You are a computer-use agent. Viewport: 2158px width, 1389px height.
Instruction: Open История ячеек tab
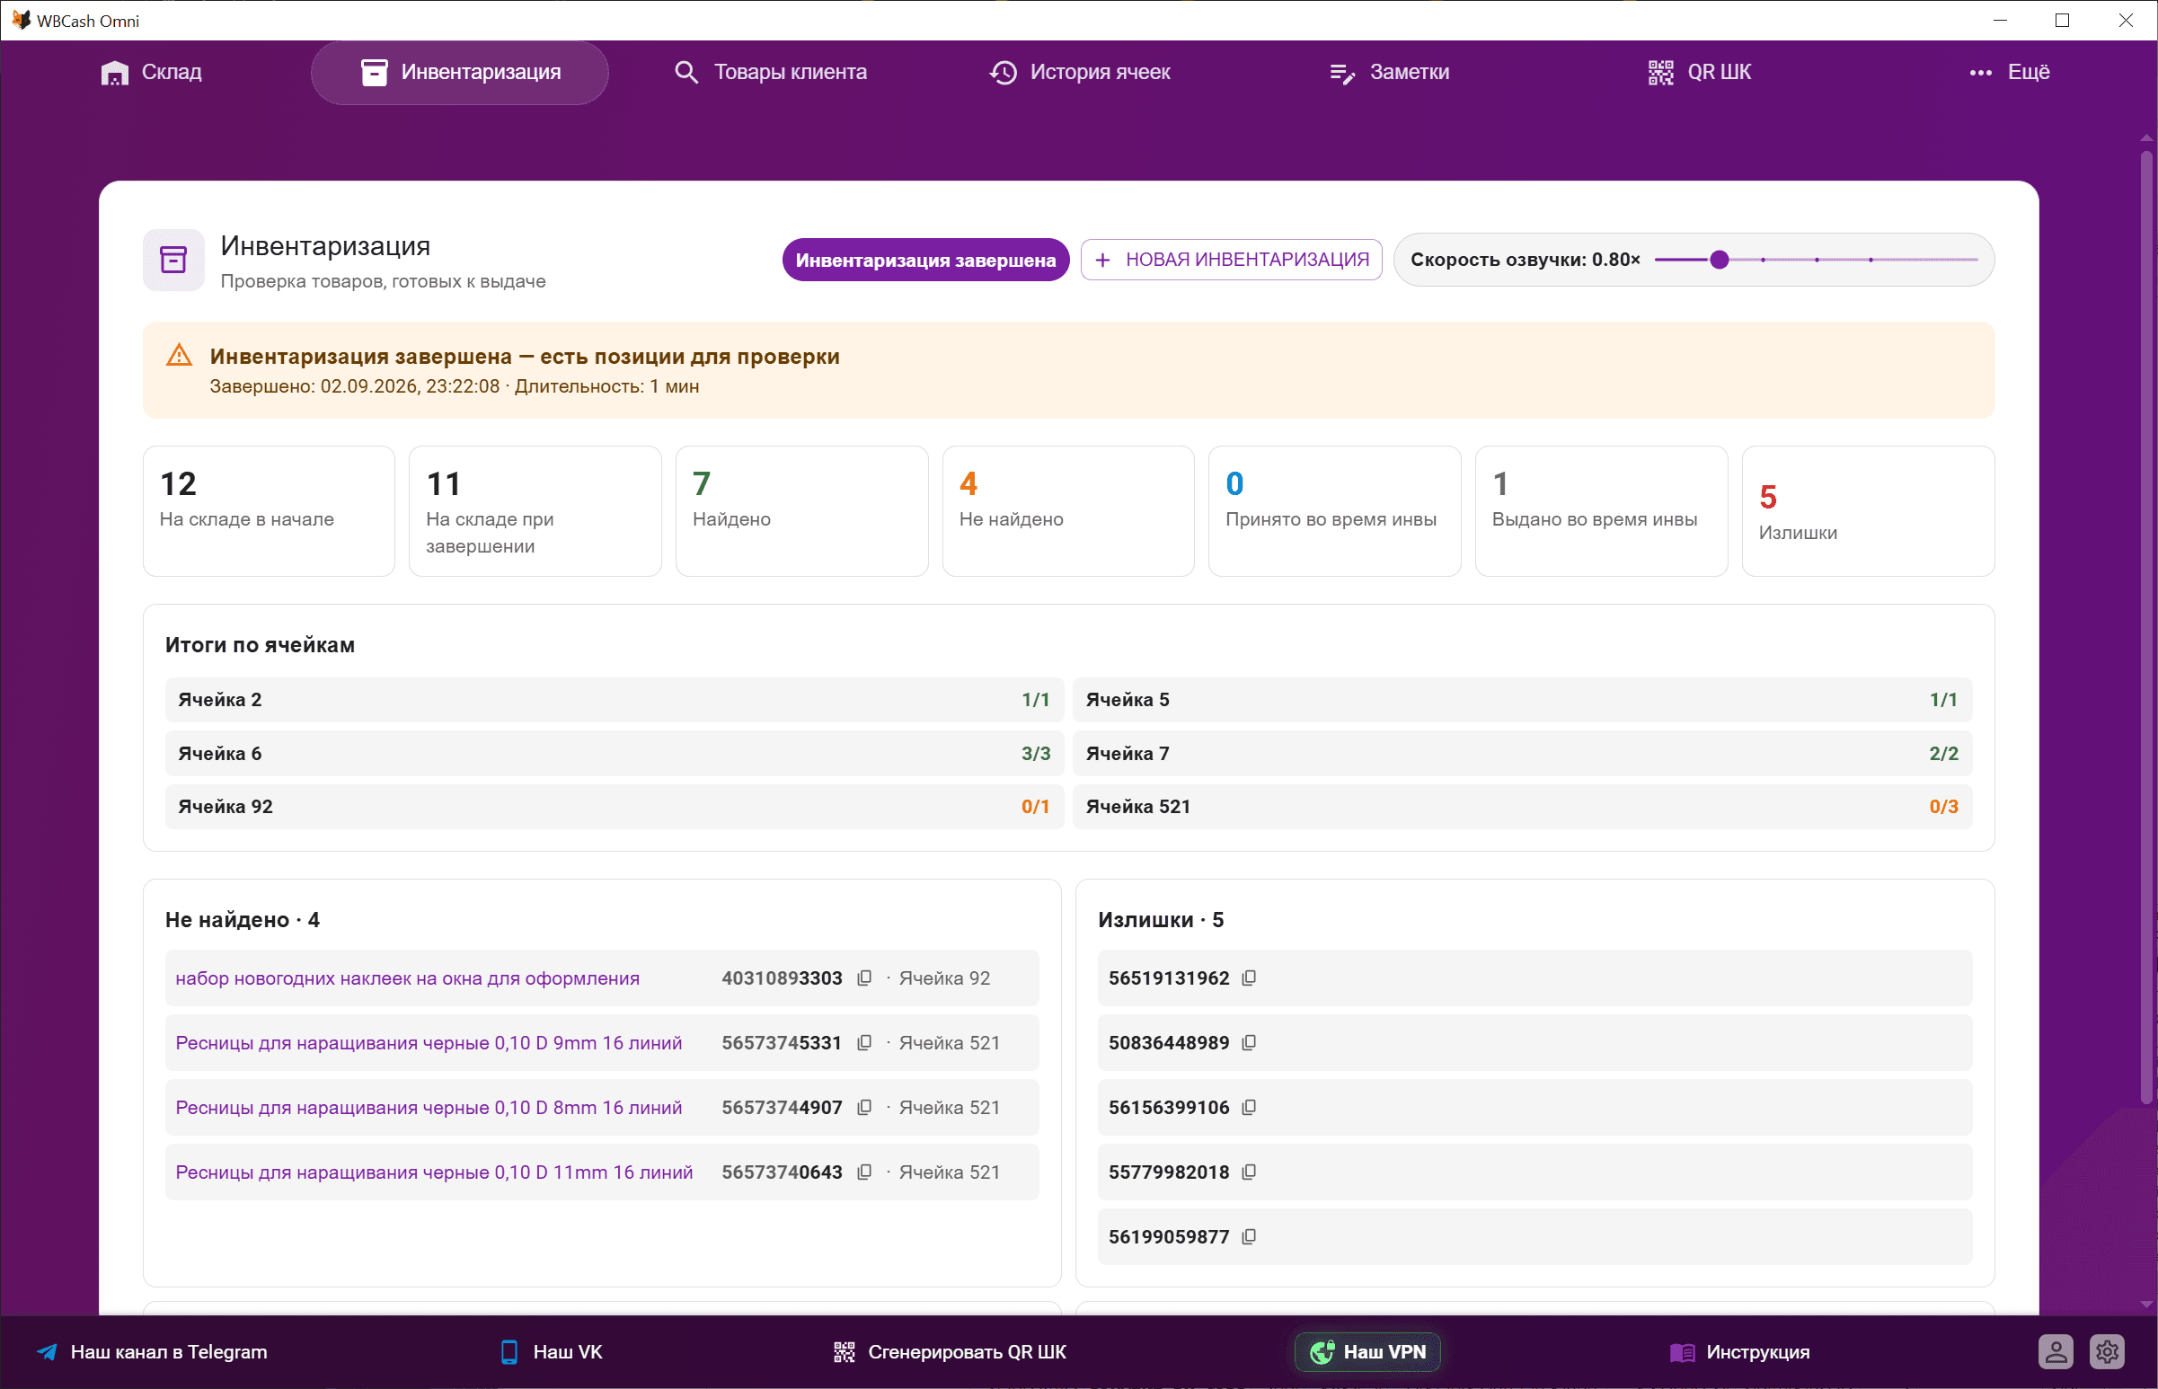[1080, 72]
